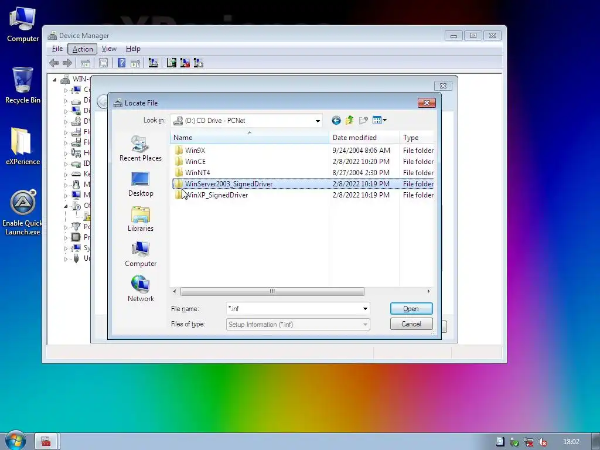Click the muted volume tray icon
This screenshot has height=450, width=600.
click(542, 442)
